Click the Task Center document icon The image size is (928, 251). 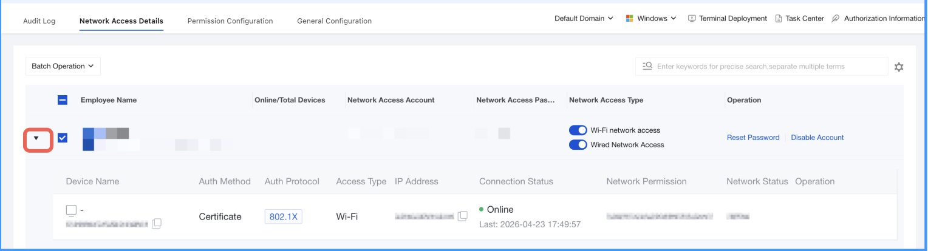(779, 19)
